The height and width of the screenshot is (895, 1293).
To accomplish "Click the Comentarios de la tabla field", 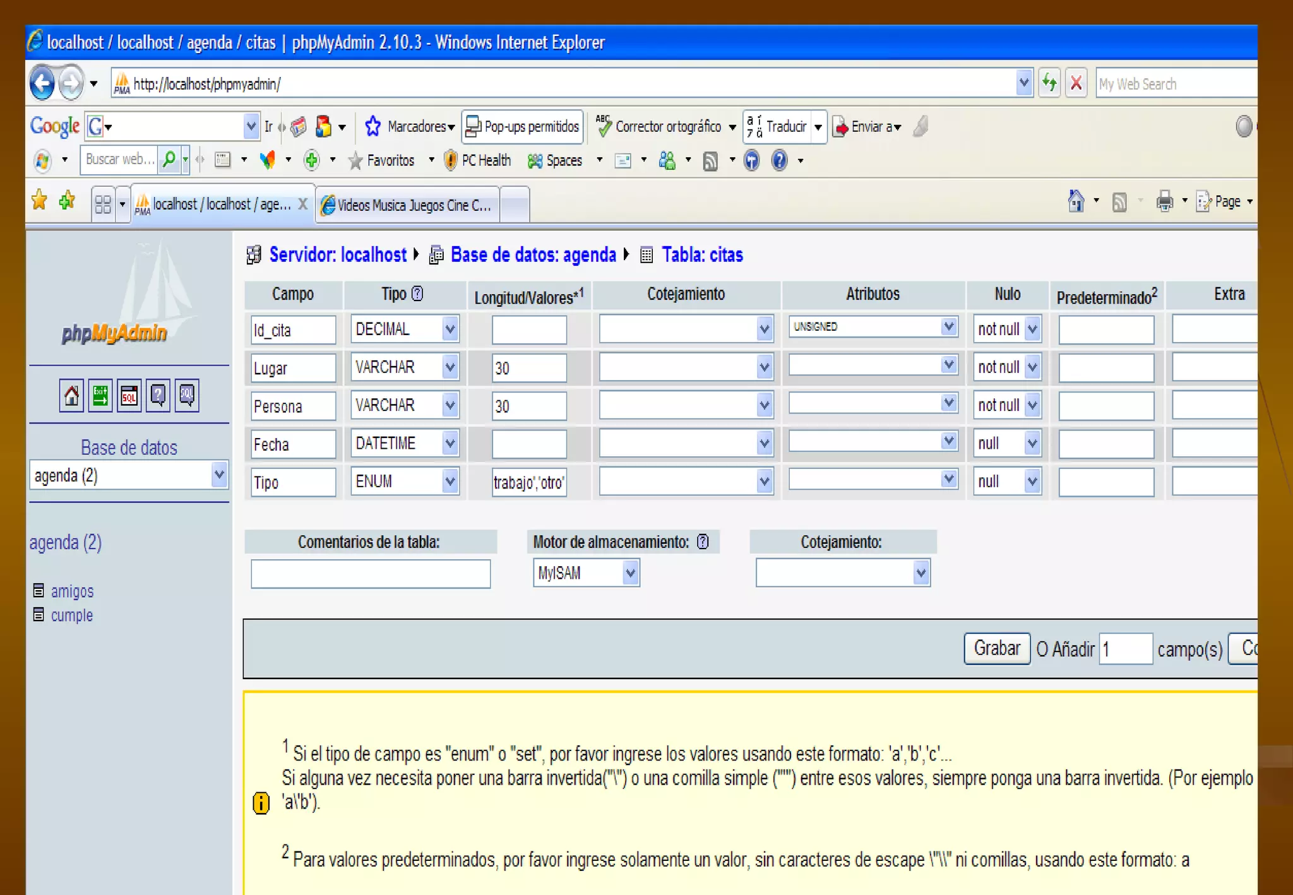I will click(x=371, y=574).
